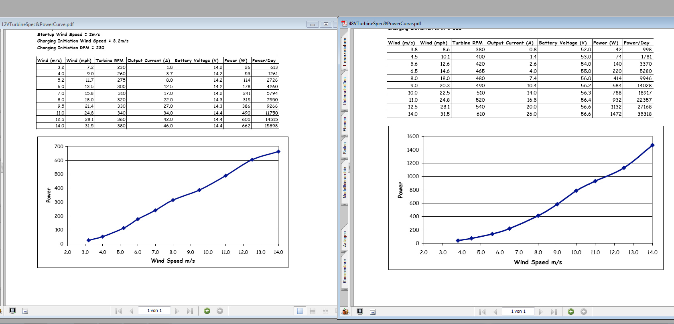Viewport: 674px width, 324px height.
Task: Go to previous view in 48V document
Action: click(x=571, y=312)
